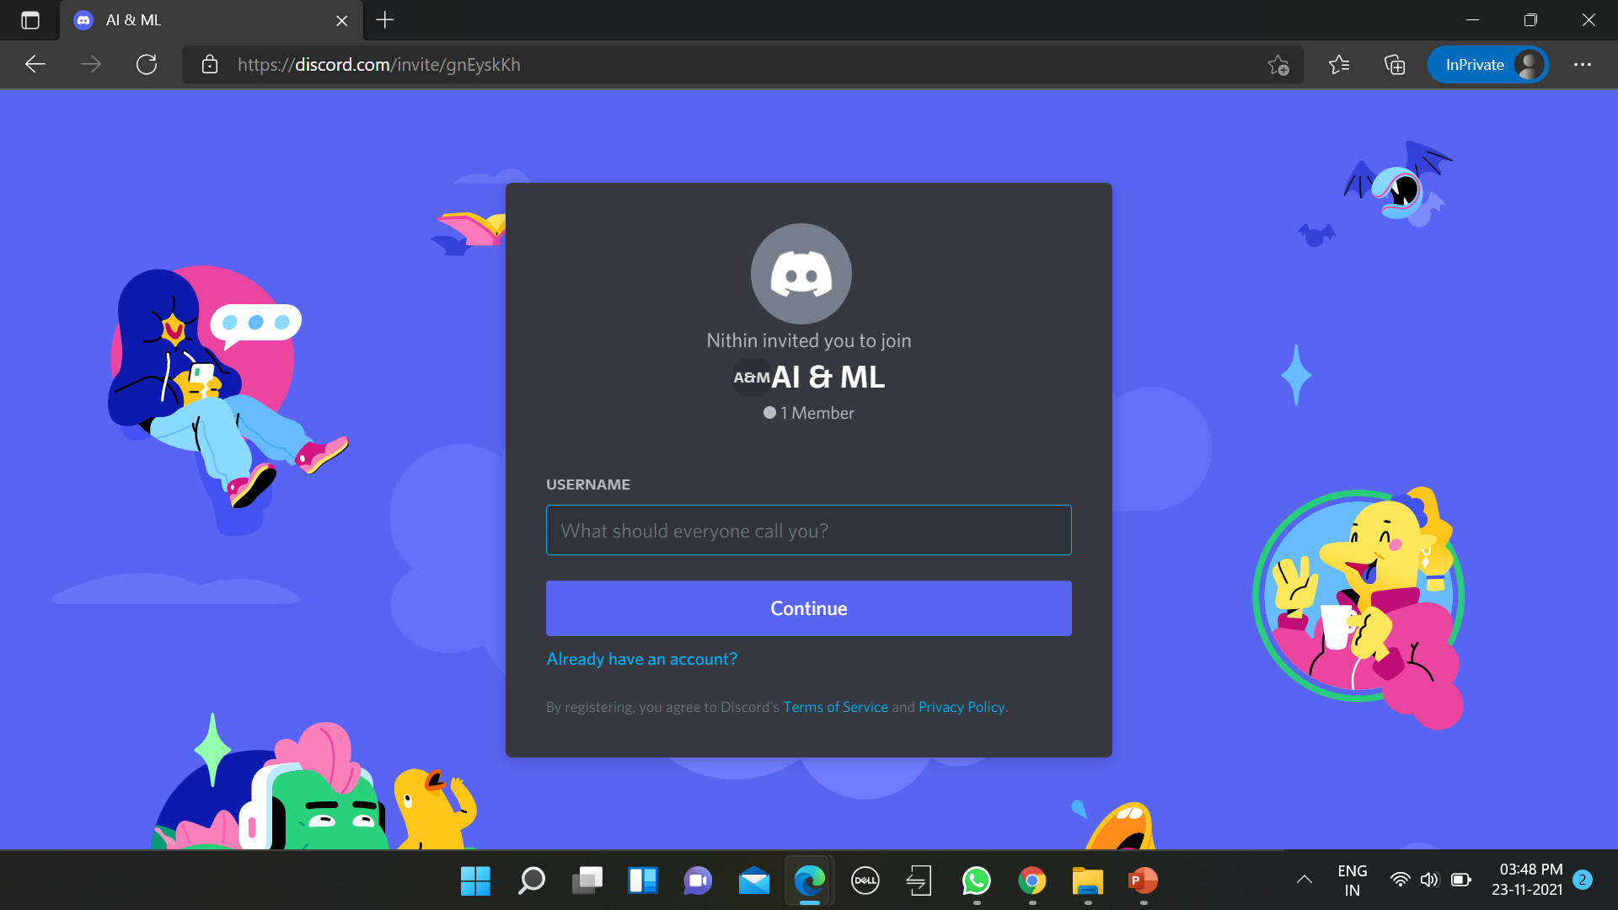The height and width of the screenshot is (910, 1618).
Task: Open a new tab with the plus button
Action: (x=385, y=20)
